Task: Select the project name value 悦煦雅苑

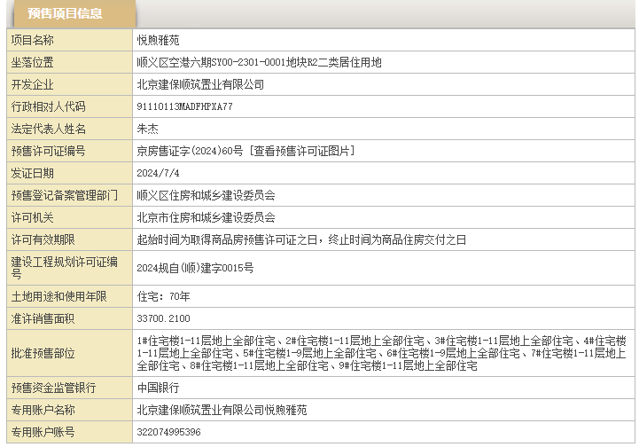Action: pyautogui.click(x=158, y=40)
